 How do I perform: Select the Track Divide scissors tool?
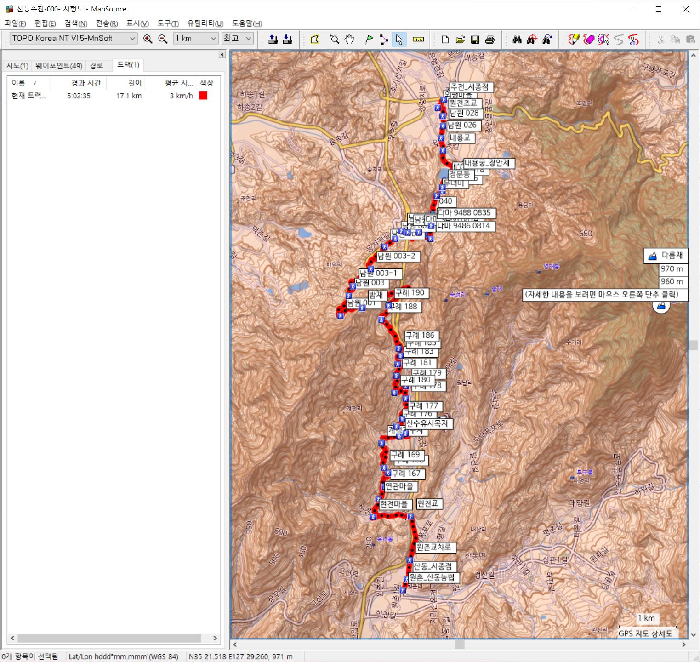(x=634, y=39)
